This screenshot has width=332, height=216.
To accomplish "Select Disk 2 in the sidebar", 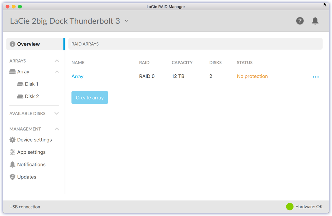I will pyautogui.click(x=32, y=96).
